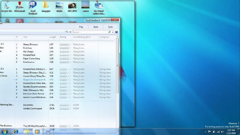Screen dimensions: 240x135
Task: Click the 6:07 length cell
Action: [51, 69]
